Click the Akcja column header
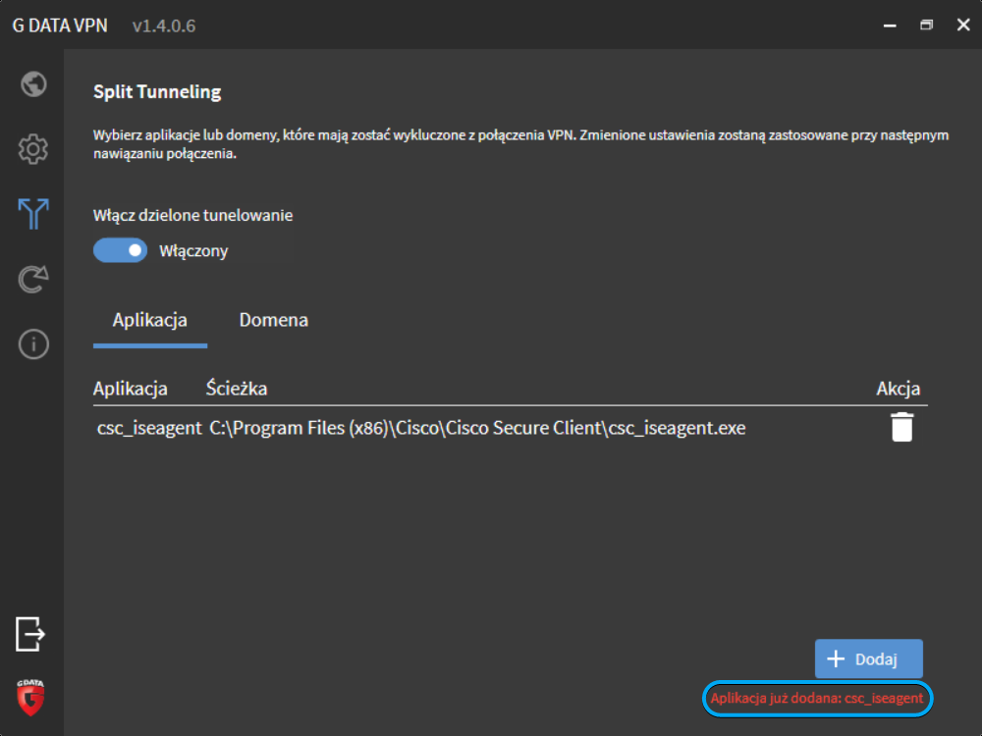Image resolution: width=982 pixels, height=736 pixels. (x=899, y=389)
